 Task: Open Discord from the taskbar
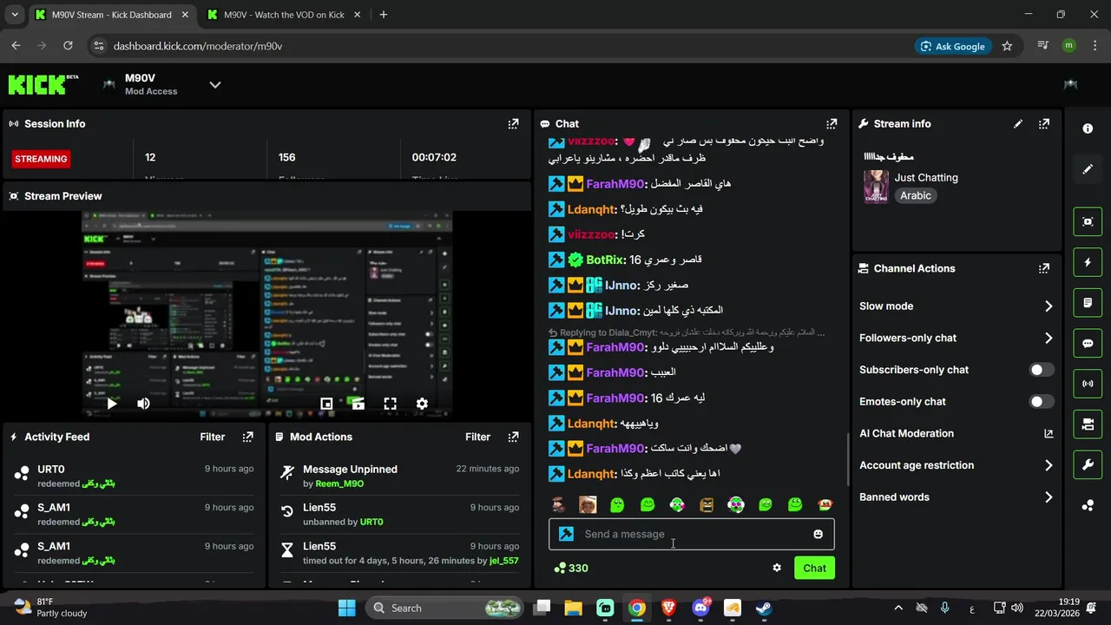[x=700, y=608]
